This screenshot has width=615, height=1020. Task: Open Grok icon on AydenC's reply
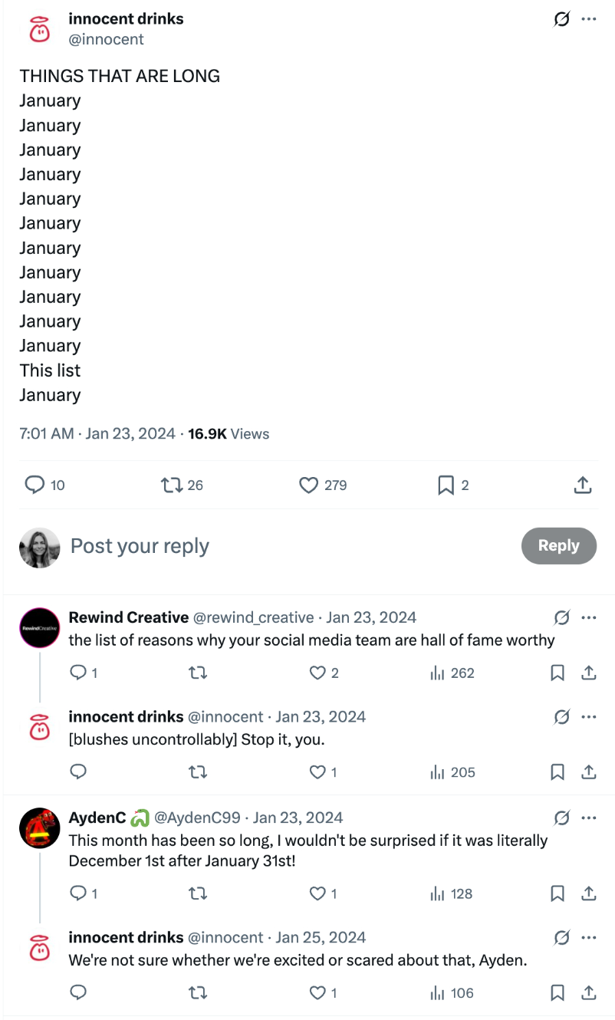click(561, 818)
